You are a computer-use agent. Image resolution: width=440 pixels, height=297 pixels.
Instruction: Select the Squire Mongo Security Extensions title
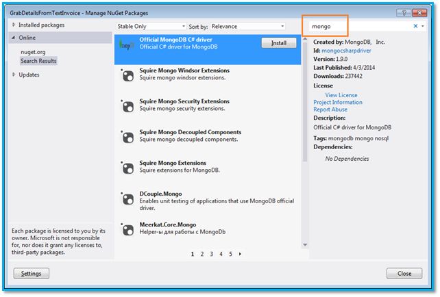(x=184, y=101)
